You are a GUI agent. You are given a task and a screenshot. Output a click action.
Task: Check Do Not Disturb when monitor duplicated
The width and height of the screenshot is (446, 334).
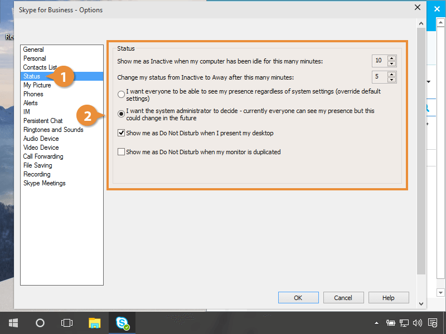(122, 152)
